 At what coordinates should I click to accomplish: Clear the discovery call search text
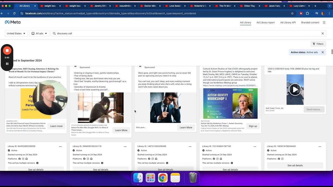click(x=323, y=34)
